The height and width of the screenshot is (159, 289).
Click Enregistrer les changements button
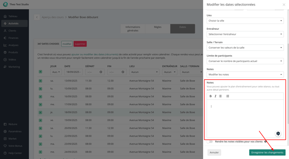(267, 153)
